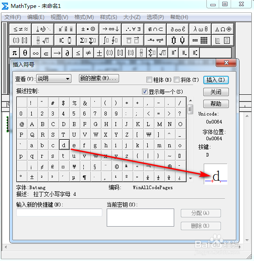Select the letter d in symbol grid
This screenshot has height=261, width=254.
coord(64,145)
